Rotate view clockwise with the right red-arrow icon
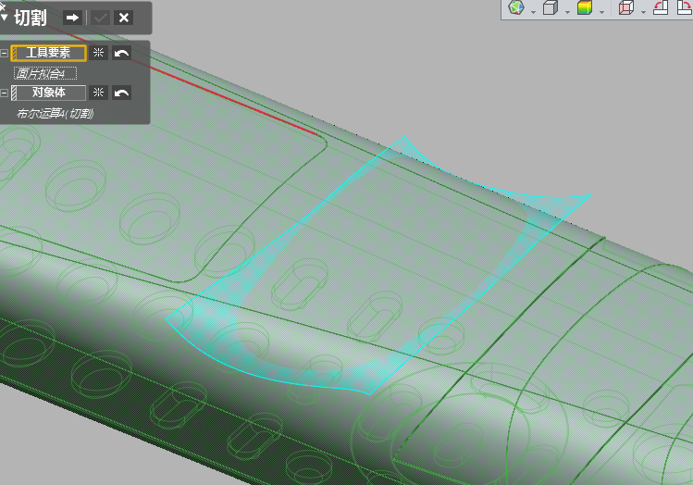 click(684, 7)
